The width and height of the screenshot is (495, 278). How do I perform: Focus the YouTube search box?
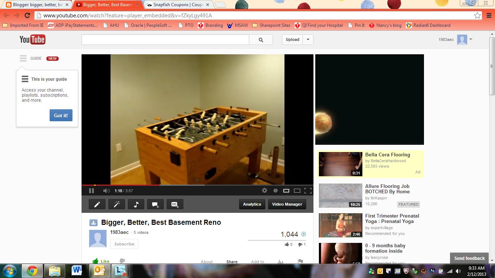(x=165, y=40)
